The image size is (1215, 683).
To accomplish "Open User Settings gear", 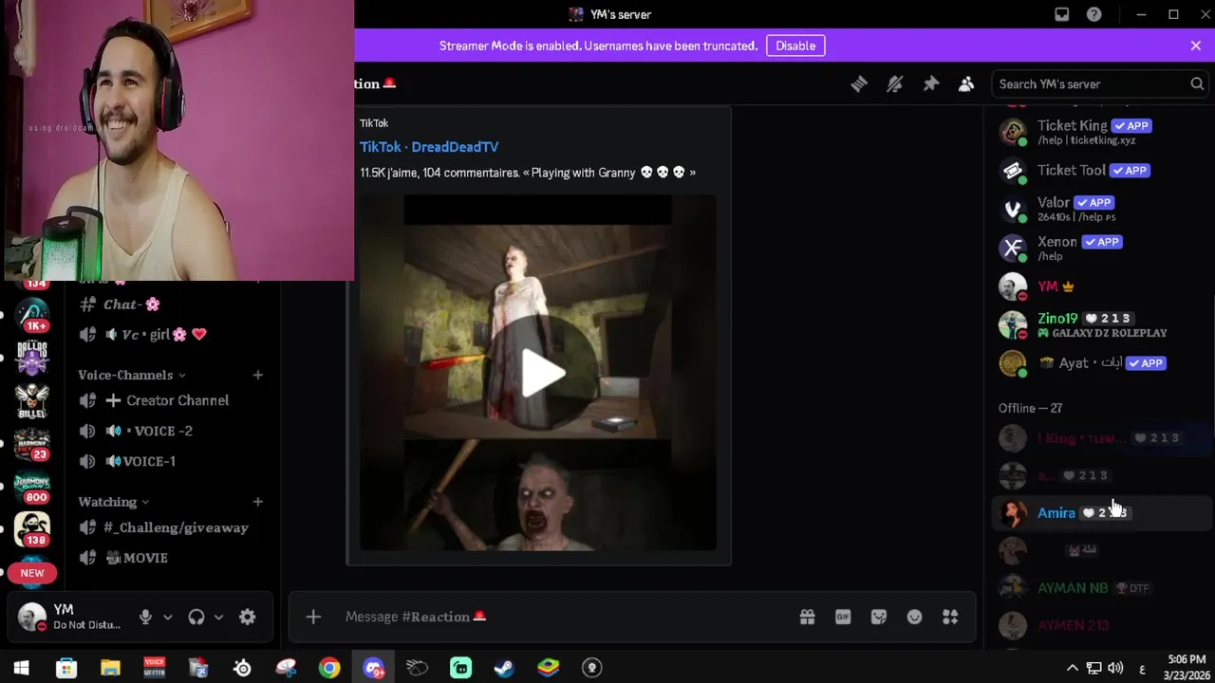I will (x=247, y=617).
